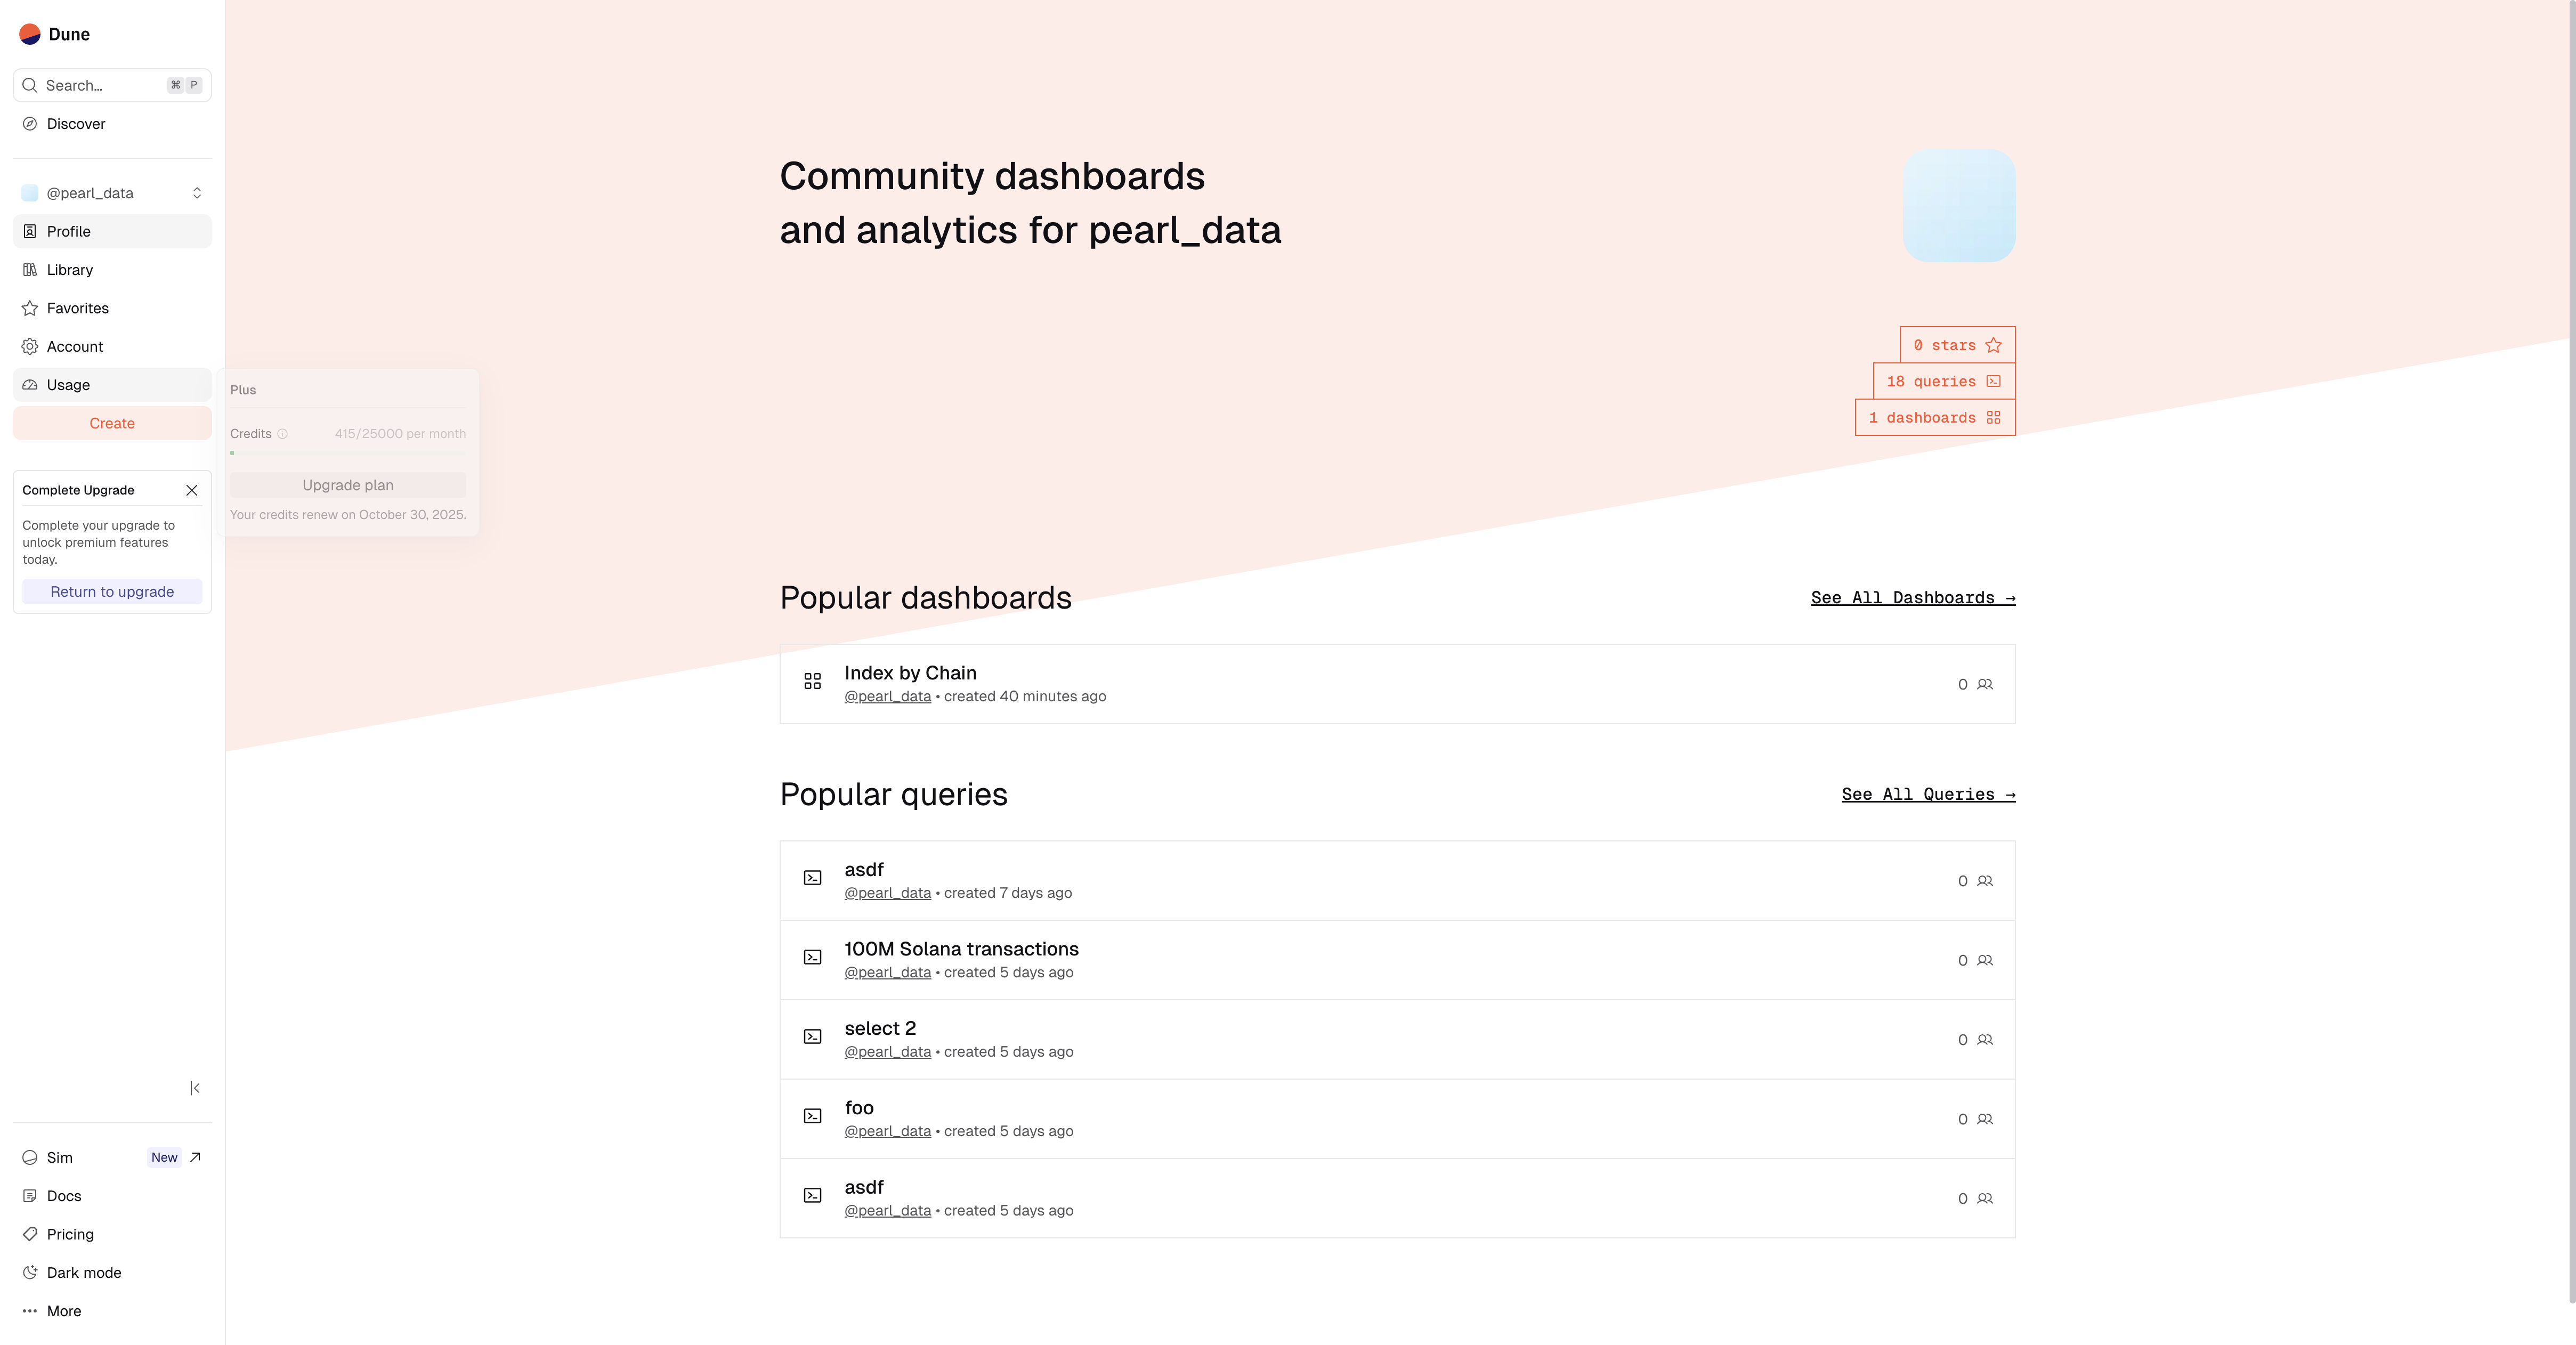
Task: Open the More menu in sidebar
Action: pyautogui.click(x=64, y=1311)
